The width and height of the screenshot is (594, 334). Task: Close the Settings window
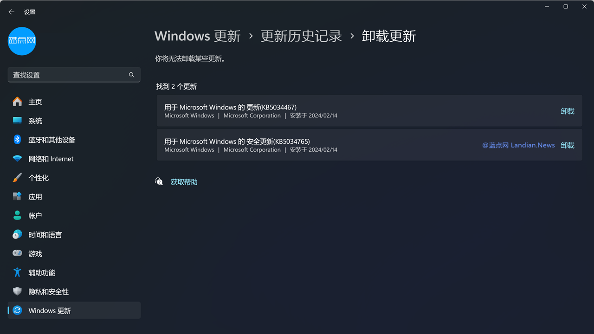coord(584,6)
